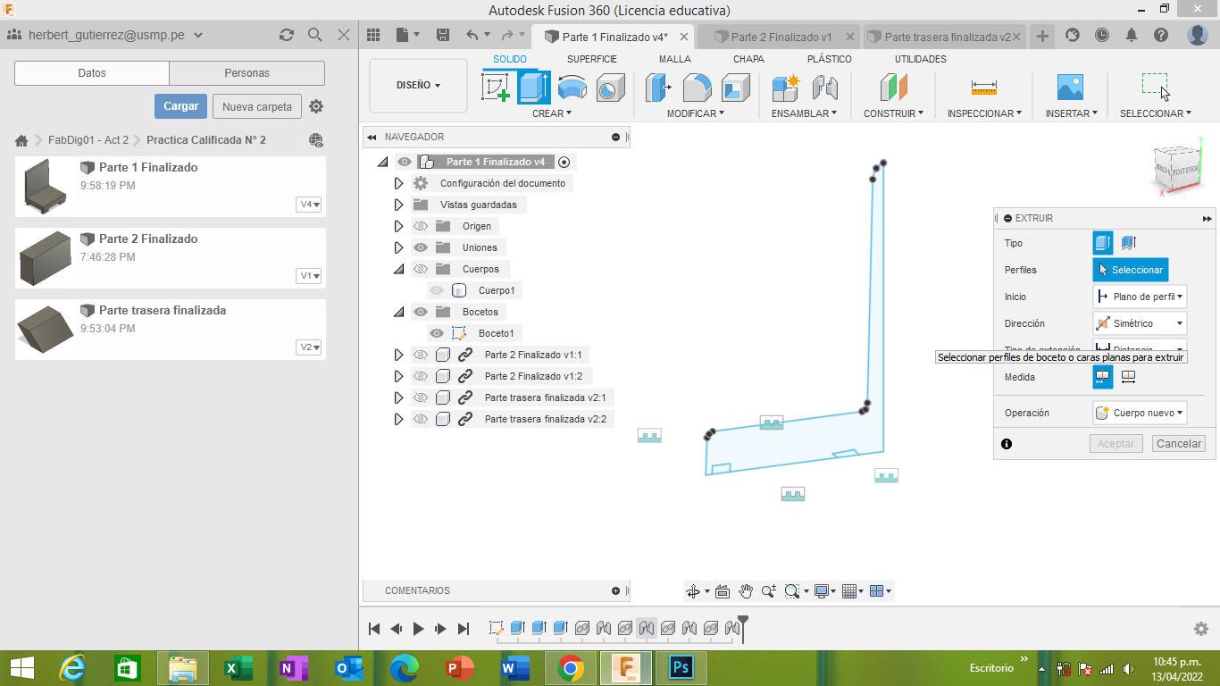The image size is (1220, 686).
Task: Switch to the MALLA tab
Action: pos(674,59)
